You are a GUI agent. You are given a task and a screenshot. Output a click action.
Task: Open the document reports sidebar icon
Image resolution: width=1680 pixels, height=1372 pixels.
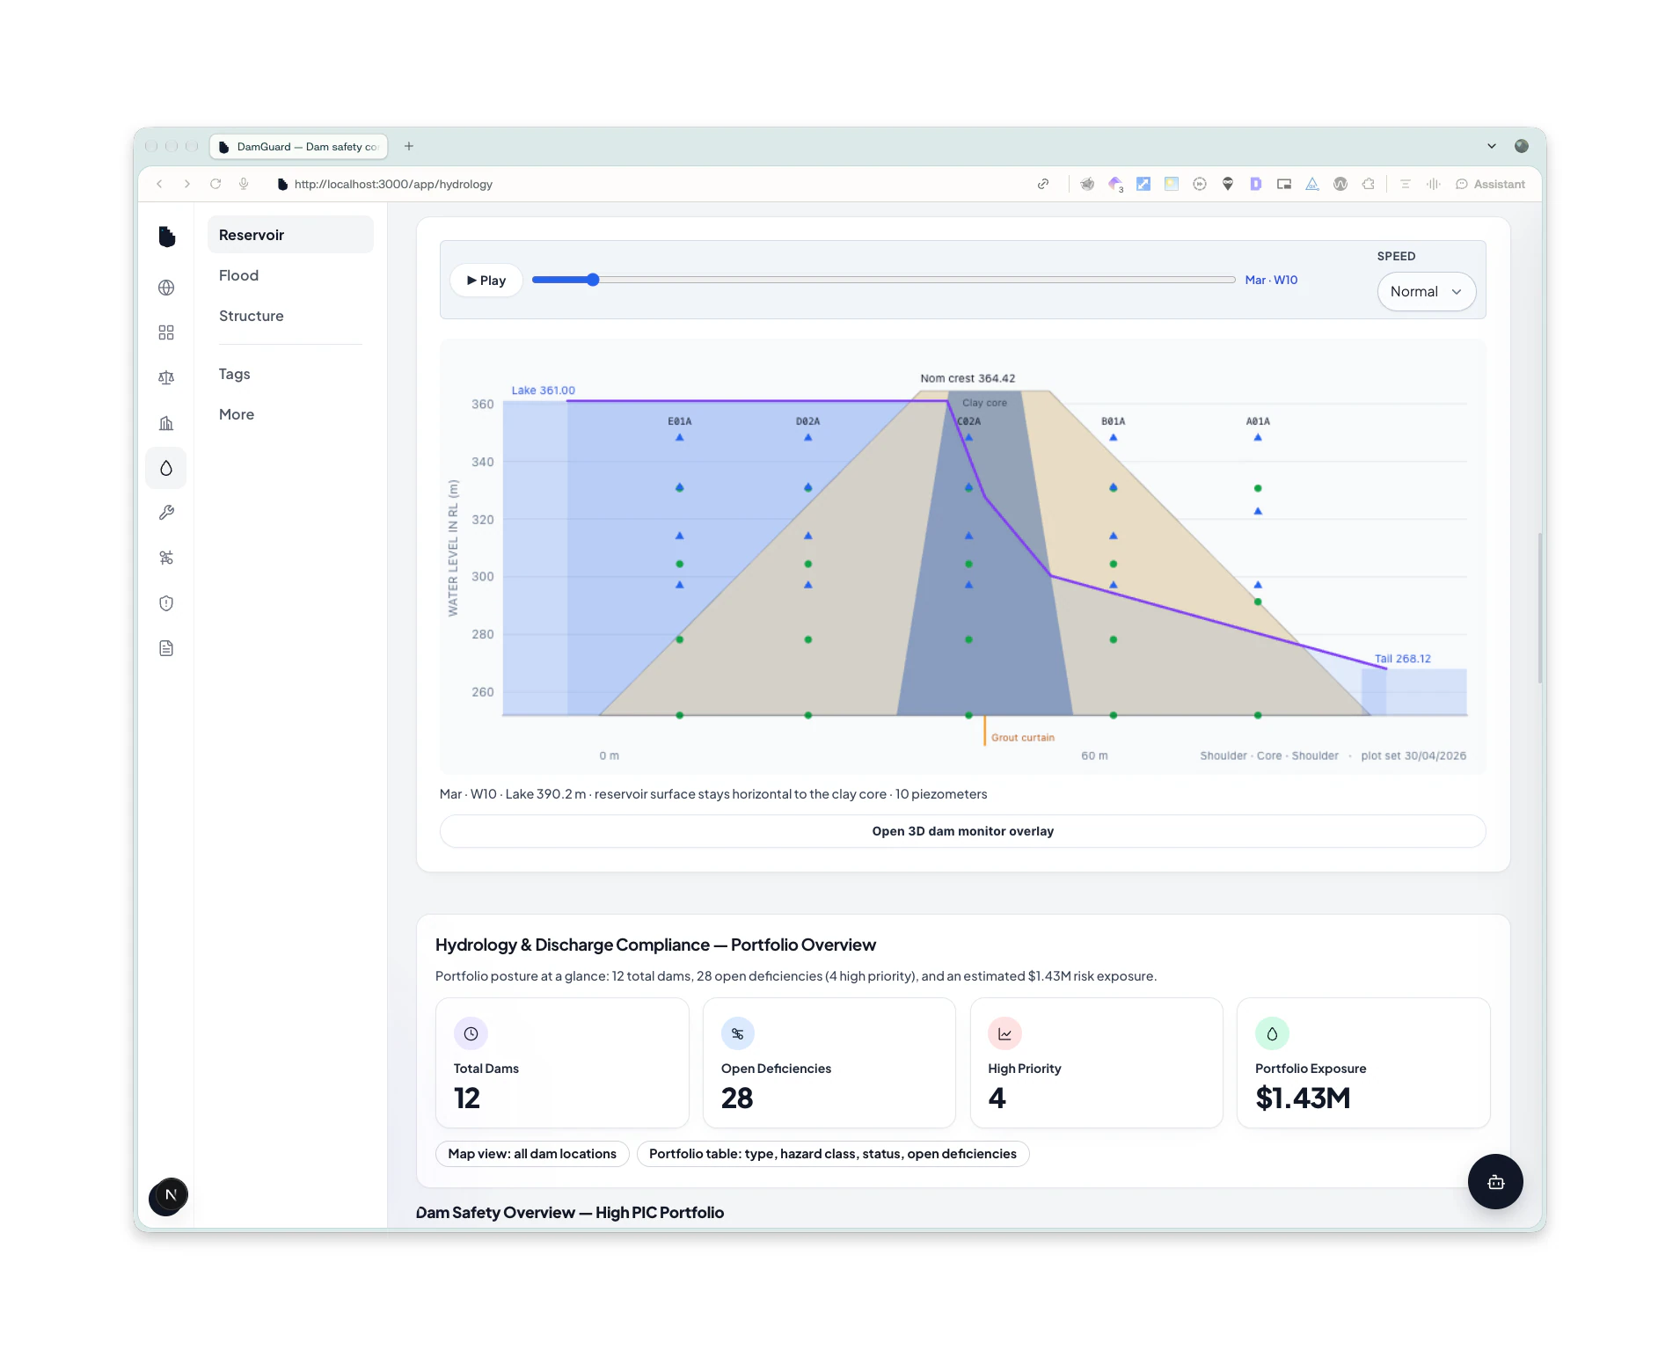(166, 648)
